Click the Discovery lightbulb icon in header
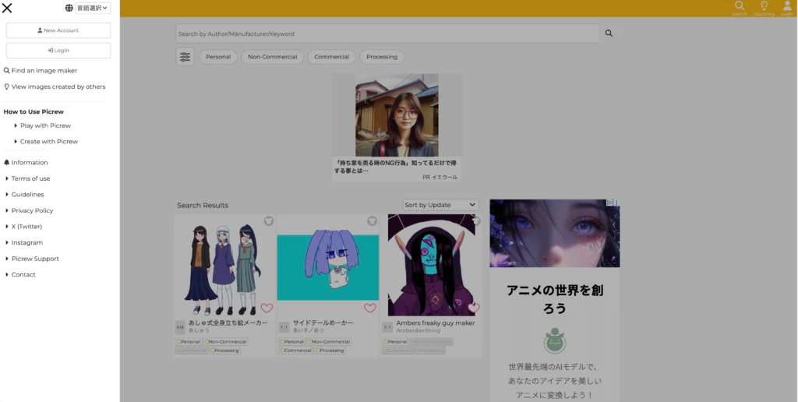The image size is (798, 402). (764, 8)
